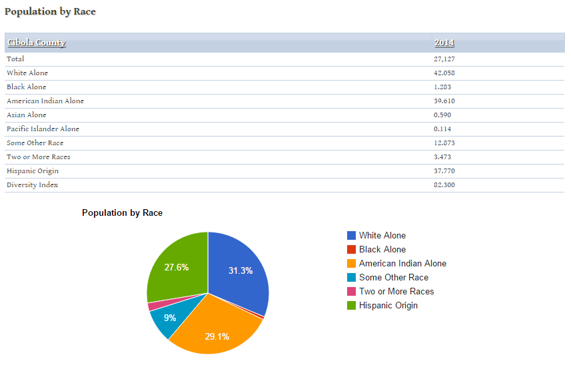Image resolution: width=571 pixels, height=379 pixels.
Task: Click the red Black Alone legend swatch
Action: [x=351, y=249]
